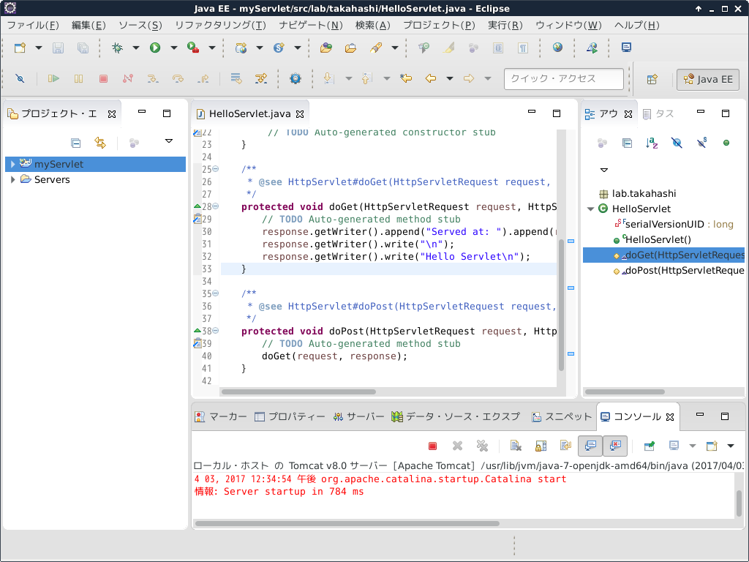Click the New file wizard icon

pyautogui.click(x=20, y=48)
